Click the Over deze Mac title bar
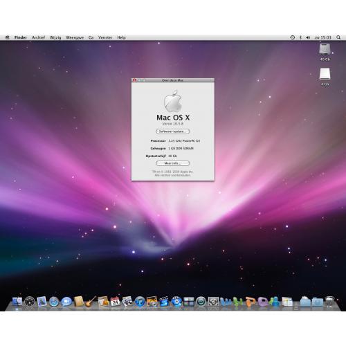The width and height of the screenshot is (346, 346). click(x=173, y=80)
